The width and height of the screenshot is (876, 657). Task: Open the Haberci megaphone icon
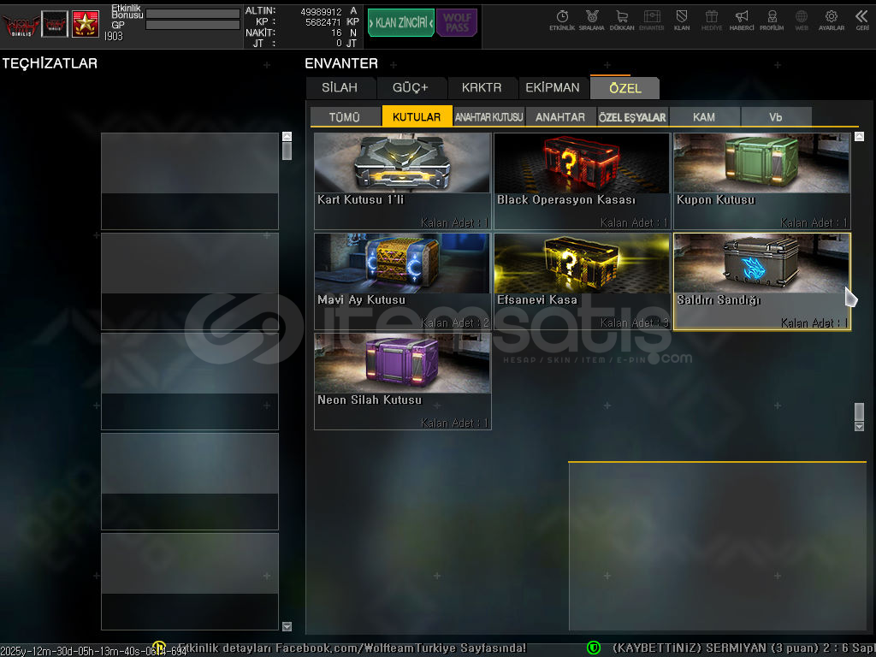742,19
